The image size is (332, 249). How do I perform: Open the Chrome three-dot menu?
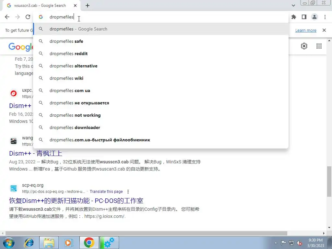click(x=325, y=17)
